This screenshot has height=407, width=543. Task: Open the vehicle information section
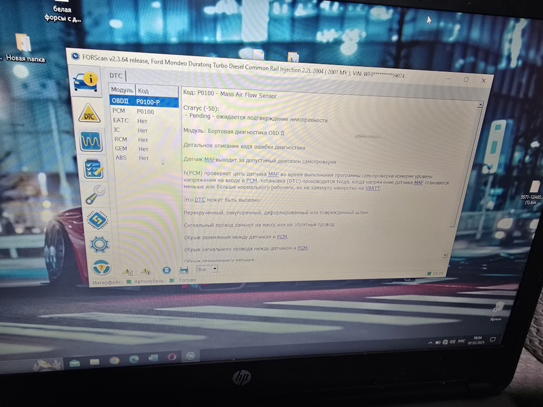85,81
